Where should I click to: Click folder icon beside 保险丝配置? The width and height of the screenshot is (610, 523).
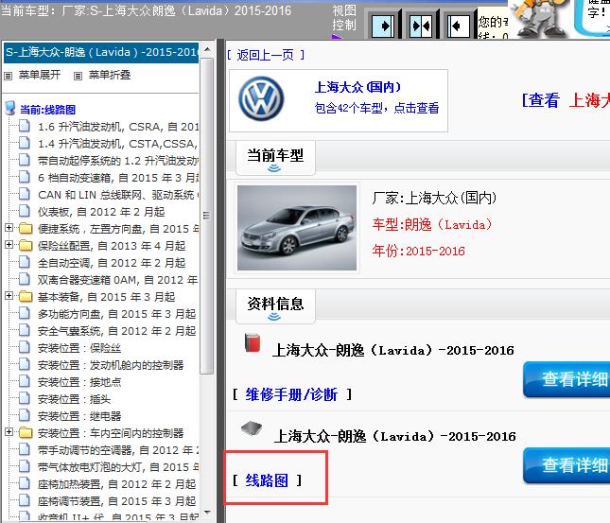pyautogui.click(x=26, y=245)
